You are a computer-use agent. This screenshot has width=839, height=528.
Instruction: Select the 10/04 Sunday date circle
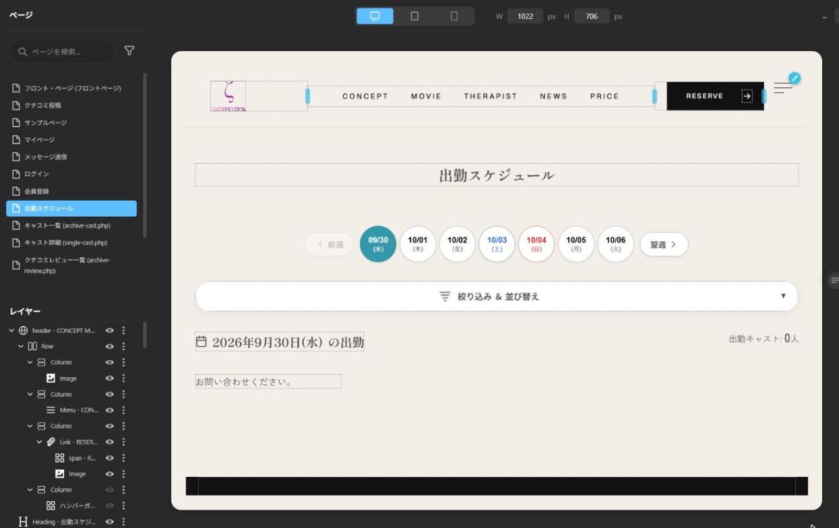pos(536,244)
